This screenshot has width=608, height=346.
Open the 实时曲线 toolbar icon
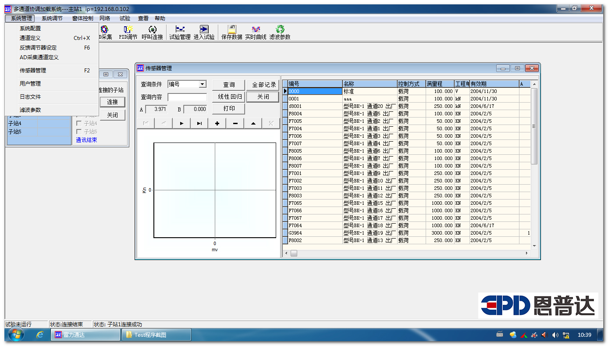pos(256,32)
